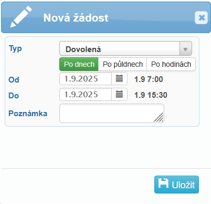Viewport: 211px width, 204px height.
Task: Save the request with Uložit
Action: [x=176, y=185]
